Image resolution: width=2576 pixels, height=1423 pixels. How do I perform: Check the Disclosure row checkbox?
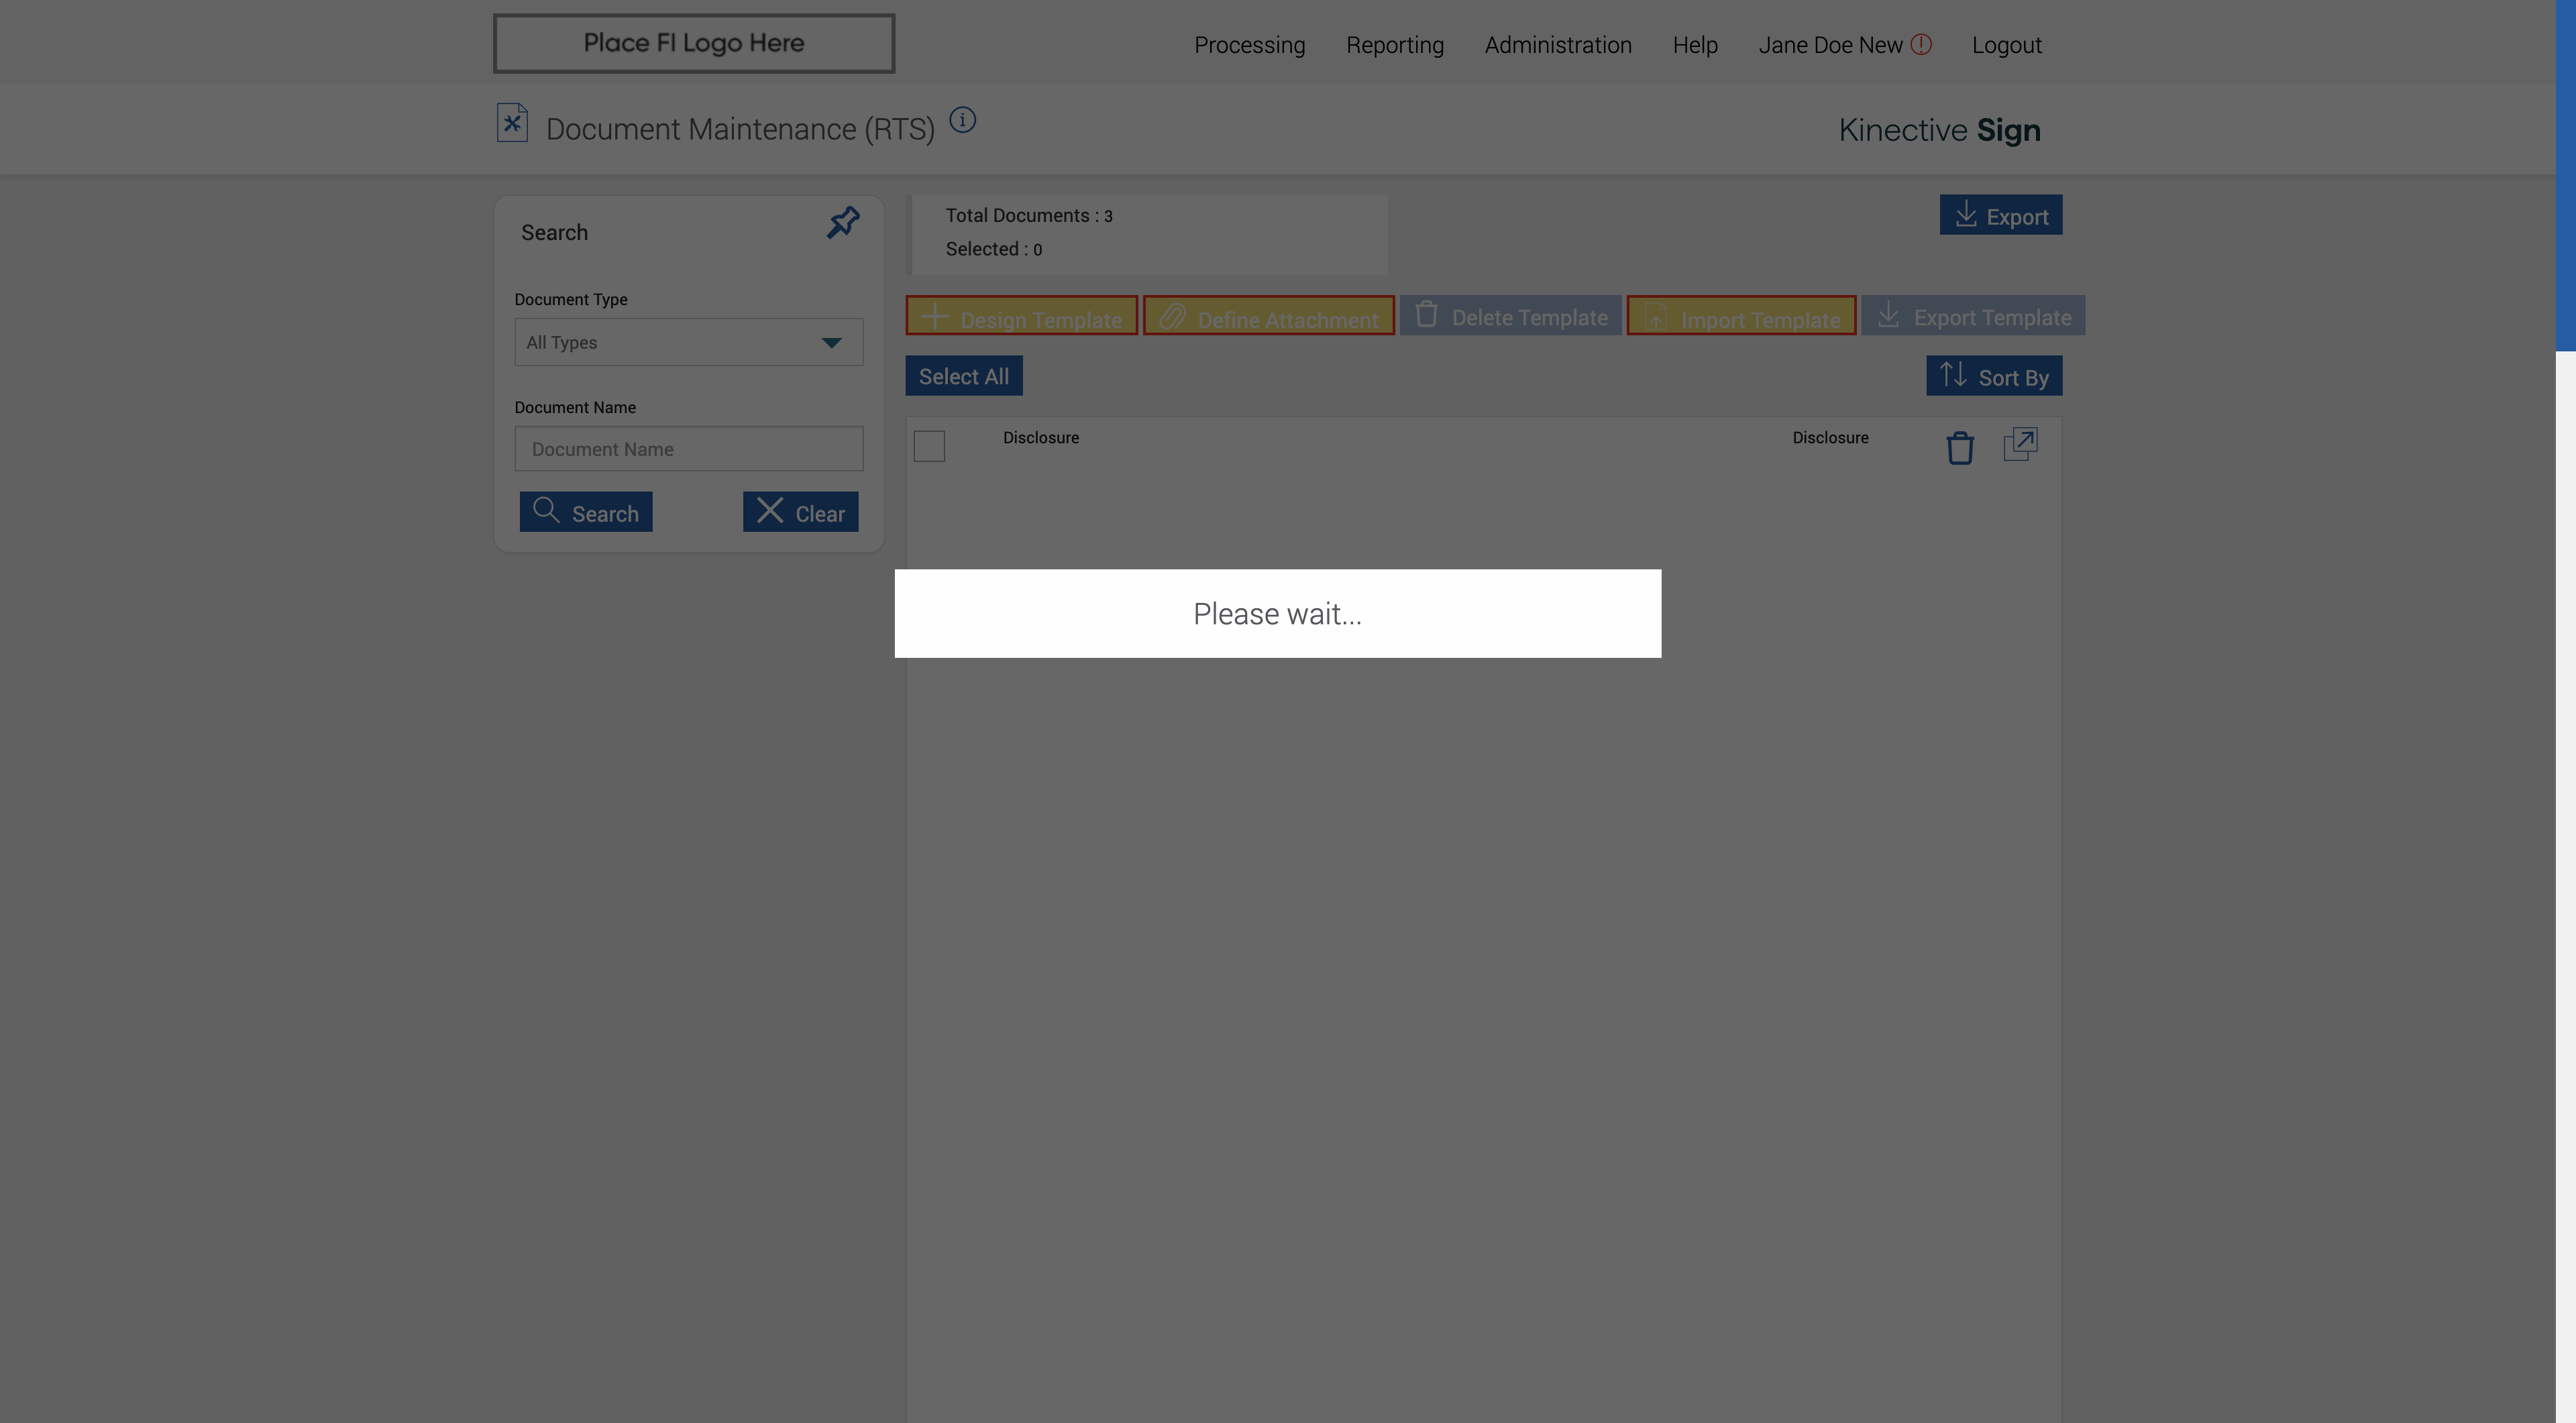tap(929, 446)
